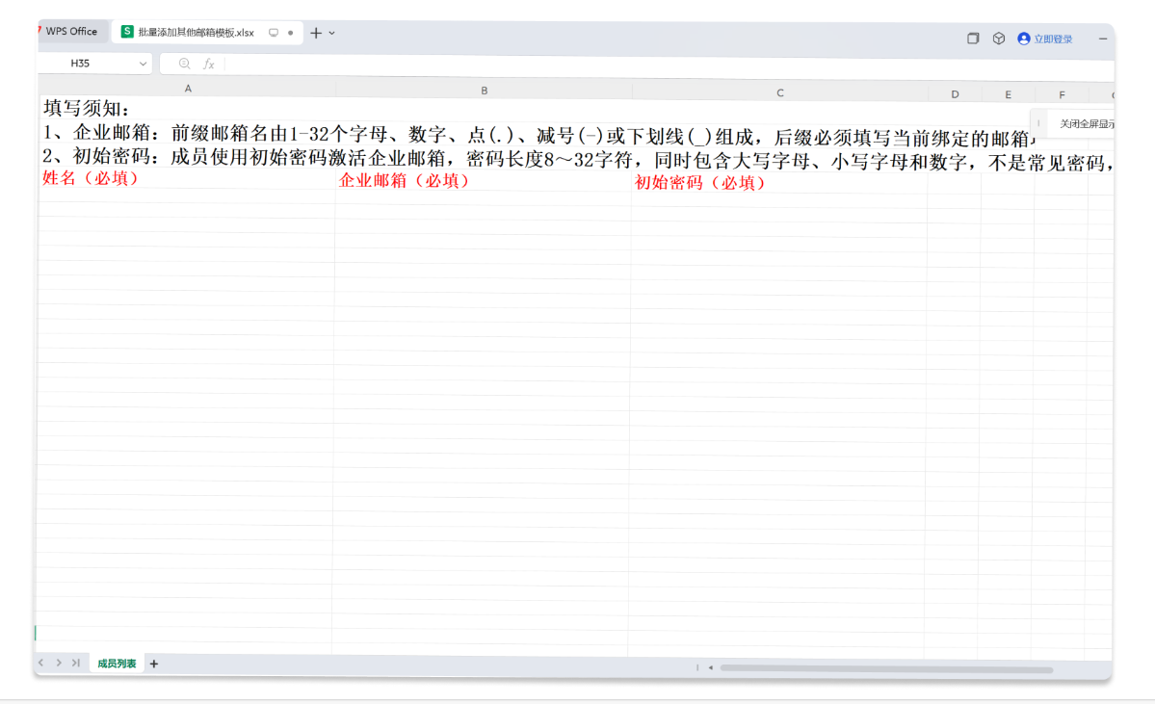Select column A by clicking its header

188,89
